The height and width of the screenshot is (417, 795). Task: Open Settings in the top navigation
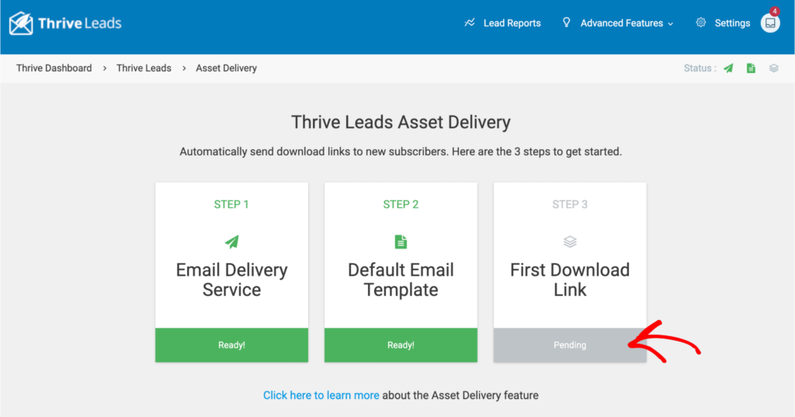tap(732, 23)
